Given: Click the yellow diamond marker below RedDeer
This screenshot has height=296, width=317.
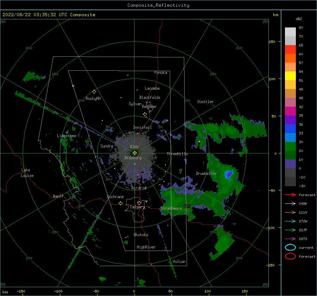Looking at the screenshot, I should 145,114.
